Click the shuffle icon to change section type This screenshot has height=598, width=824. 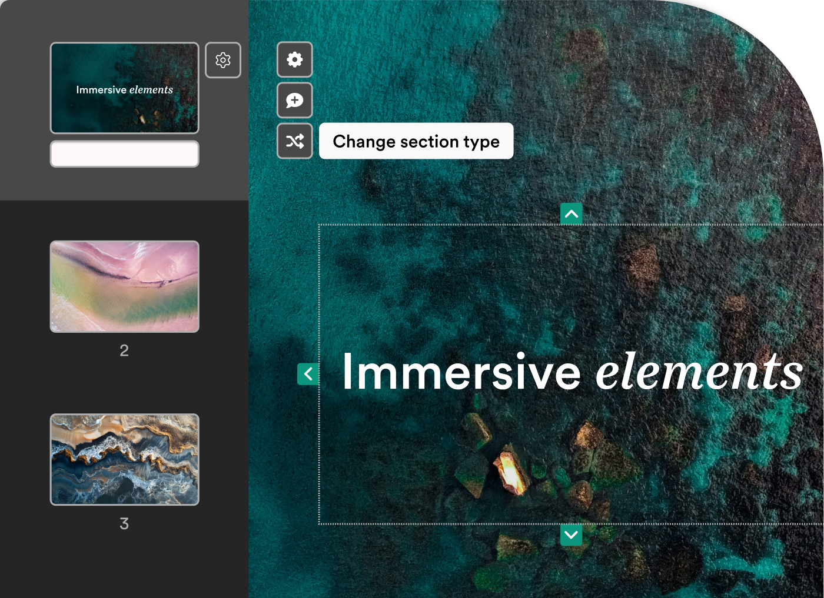pyautogui.click(x=295, y=141)
